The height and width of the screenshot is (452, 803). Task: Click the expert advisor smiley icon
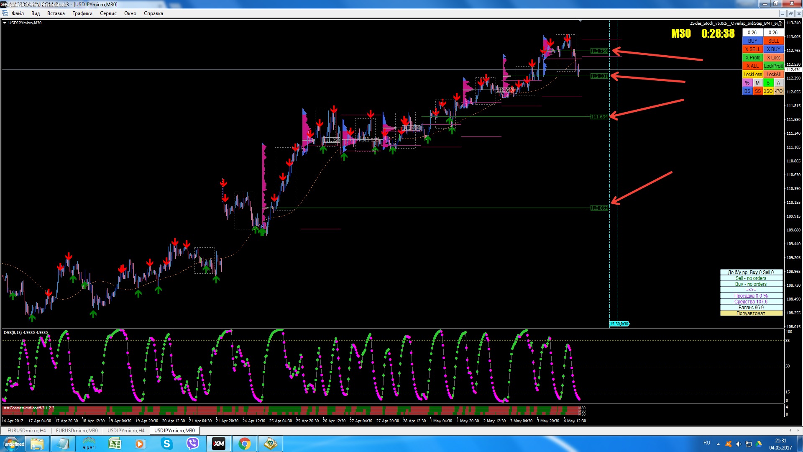tap(780, 23)
